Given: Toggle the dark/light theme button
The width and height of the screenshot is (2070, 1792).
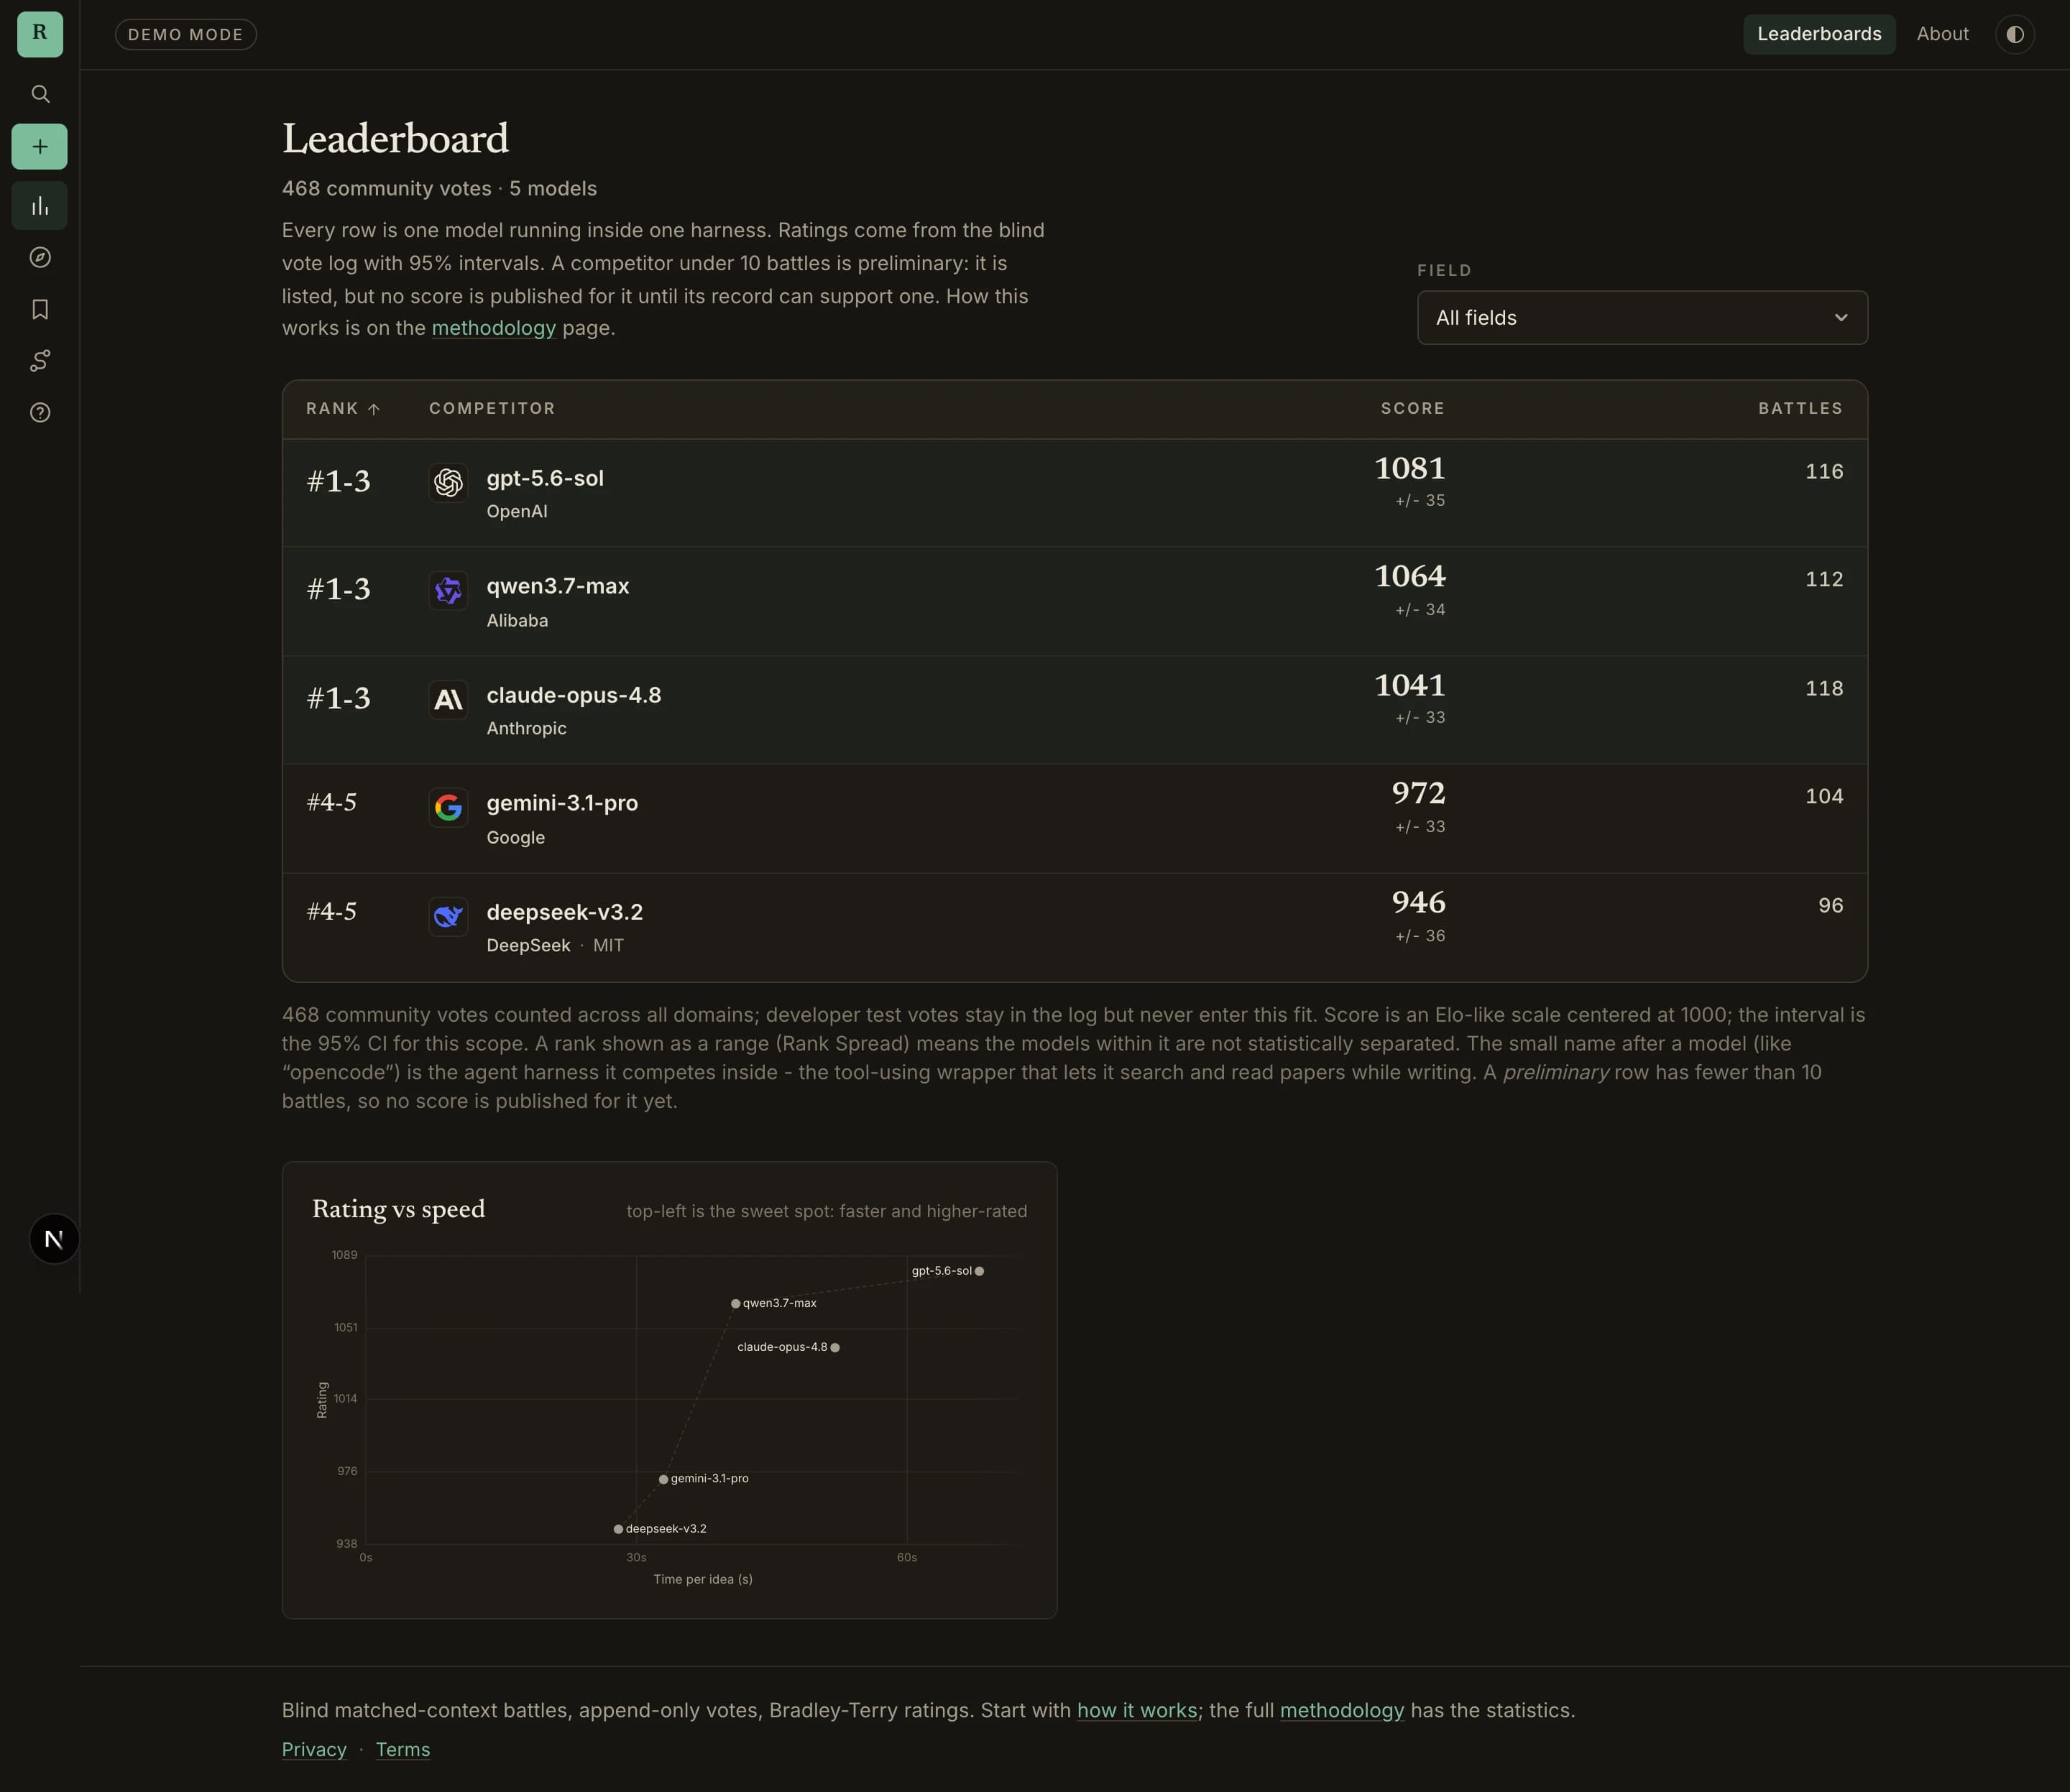Looking at the screenshot, I should click(2015, 34).
